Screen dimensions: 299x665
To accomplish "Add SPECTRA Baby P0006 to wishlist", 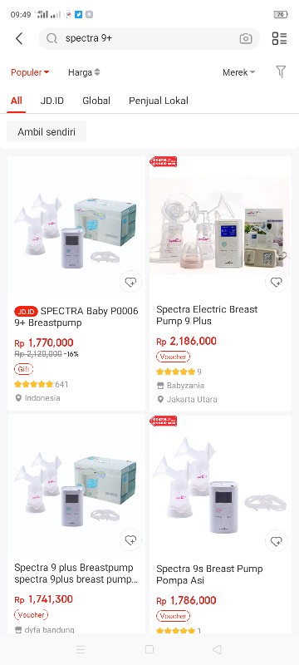I will tap(130, 282).
